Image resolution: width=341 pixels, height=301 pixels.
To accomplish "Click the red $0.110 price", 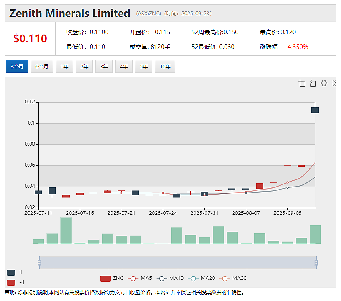I will click(30, 38).
